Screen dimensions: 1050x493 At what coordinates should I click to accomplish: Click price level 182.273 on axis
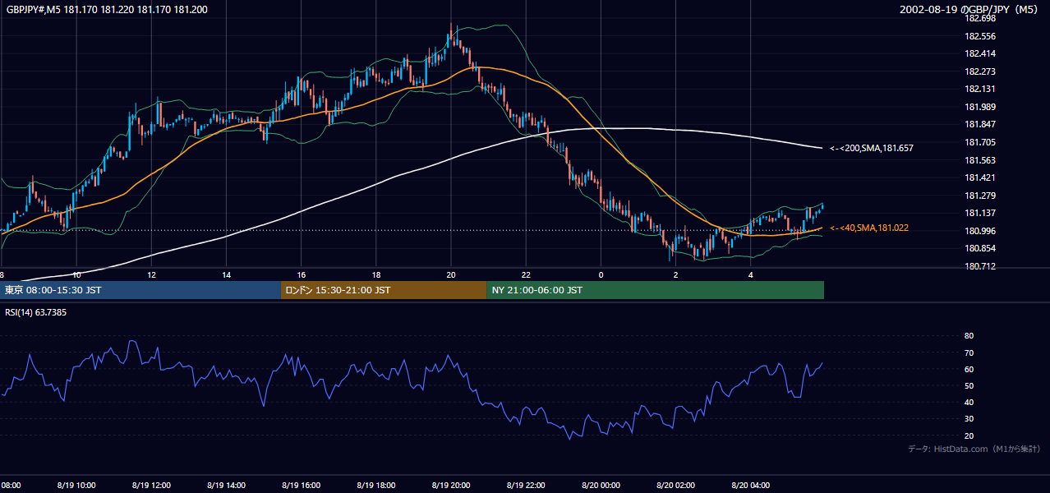click(980, 71)
